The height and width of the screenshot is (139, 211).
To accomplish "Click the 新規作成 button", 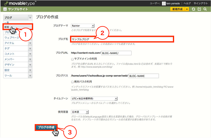I will pyautogui.click(x=178, y=9).
